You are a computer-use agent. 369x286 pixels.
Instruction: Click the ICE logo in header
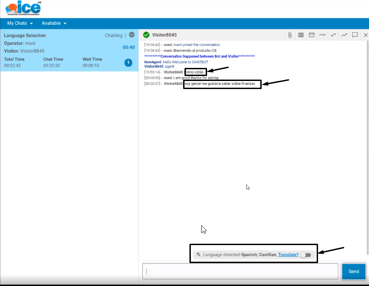click(23, 9)
